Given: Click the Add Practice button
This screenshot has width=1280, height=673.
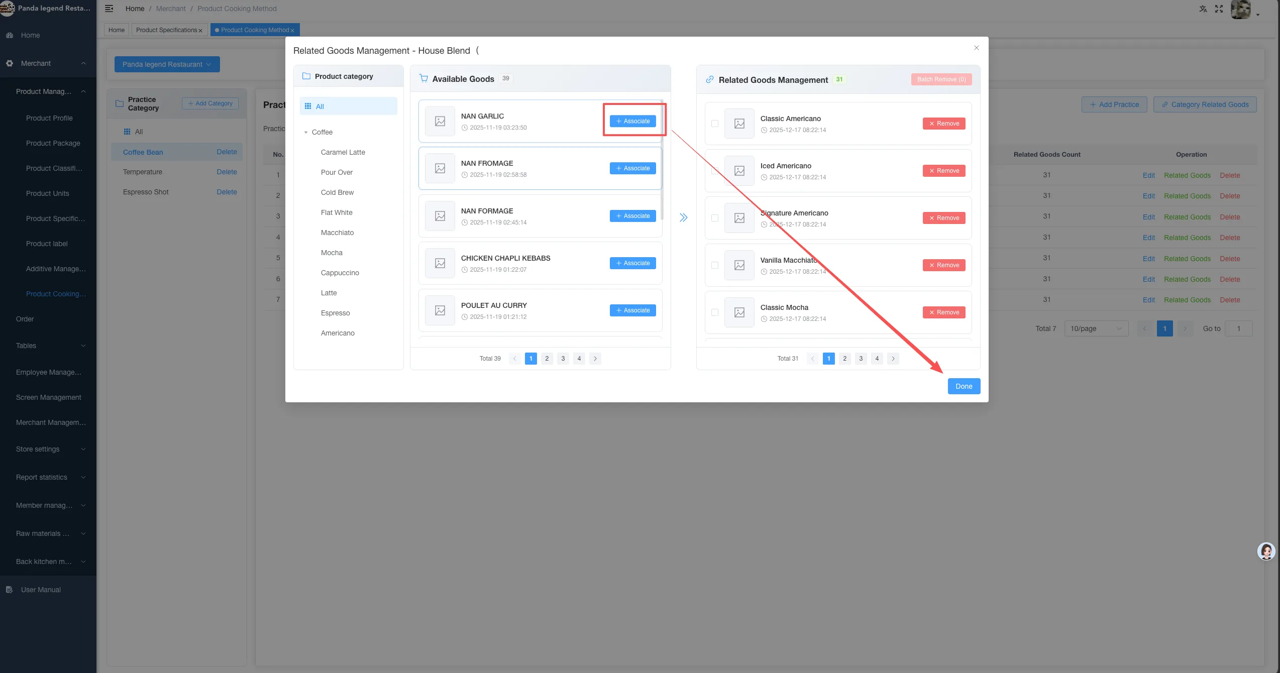Looking at the screenshot, I should coord(1114,104).
